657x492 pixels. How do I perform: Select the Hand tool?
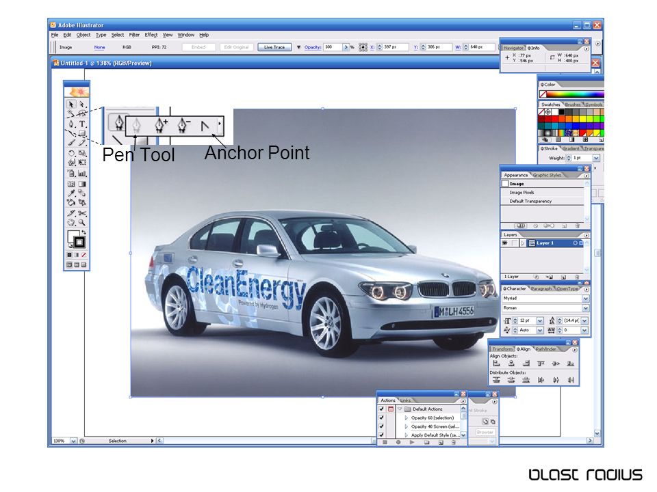(71, 222)
